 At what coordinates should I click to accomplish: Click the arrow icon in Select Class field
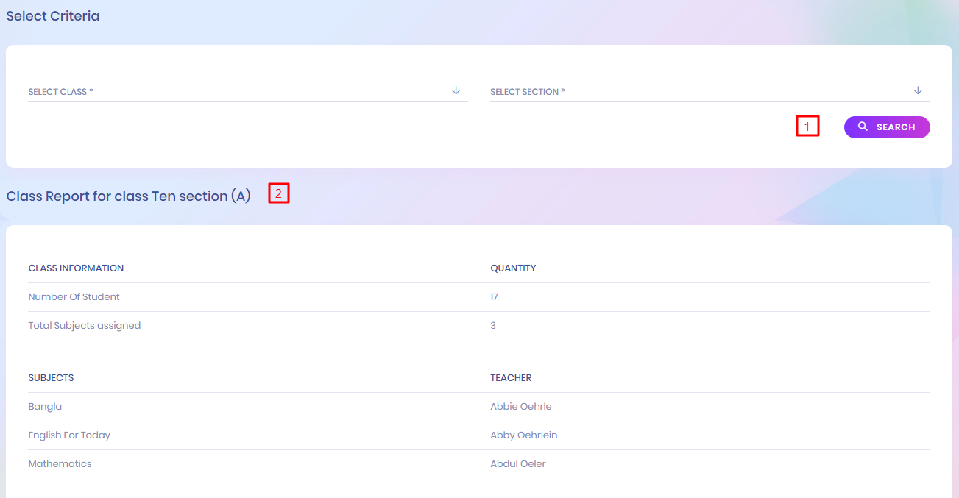tap(456, 90)
